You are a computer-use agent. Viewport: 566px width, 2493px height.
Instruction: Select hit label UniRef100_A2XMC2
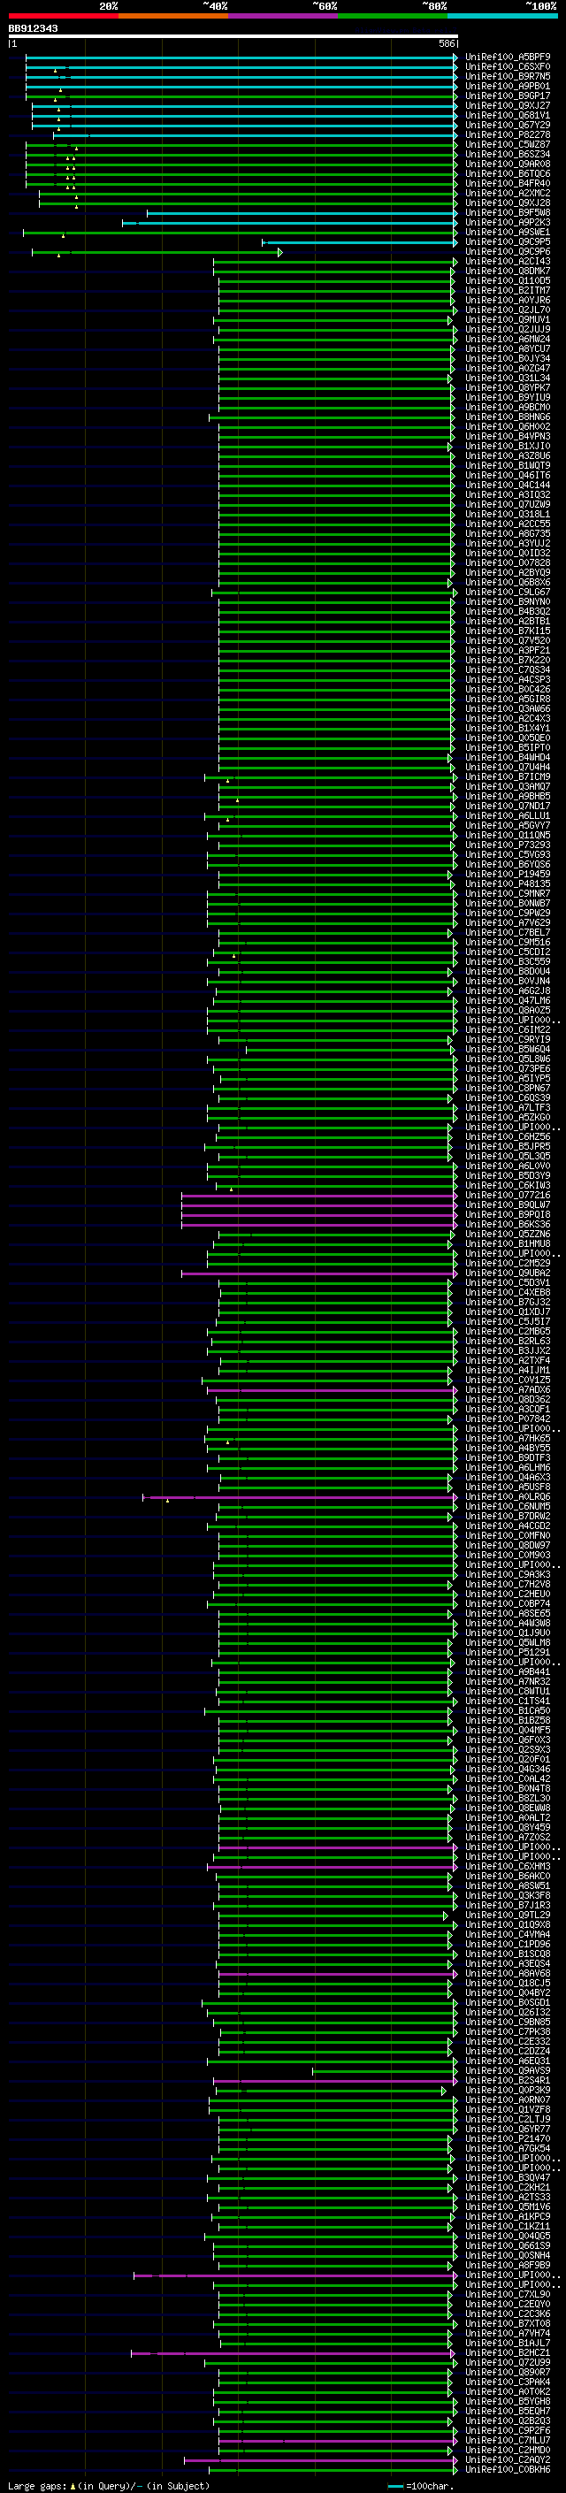tap(508, 194)
